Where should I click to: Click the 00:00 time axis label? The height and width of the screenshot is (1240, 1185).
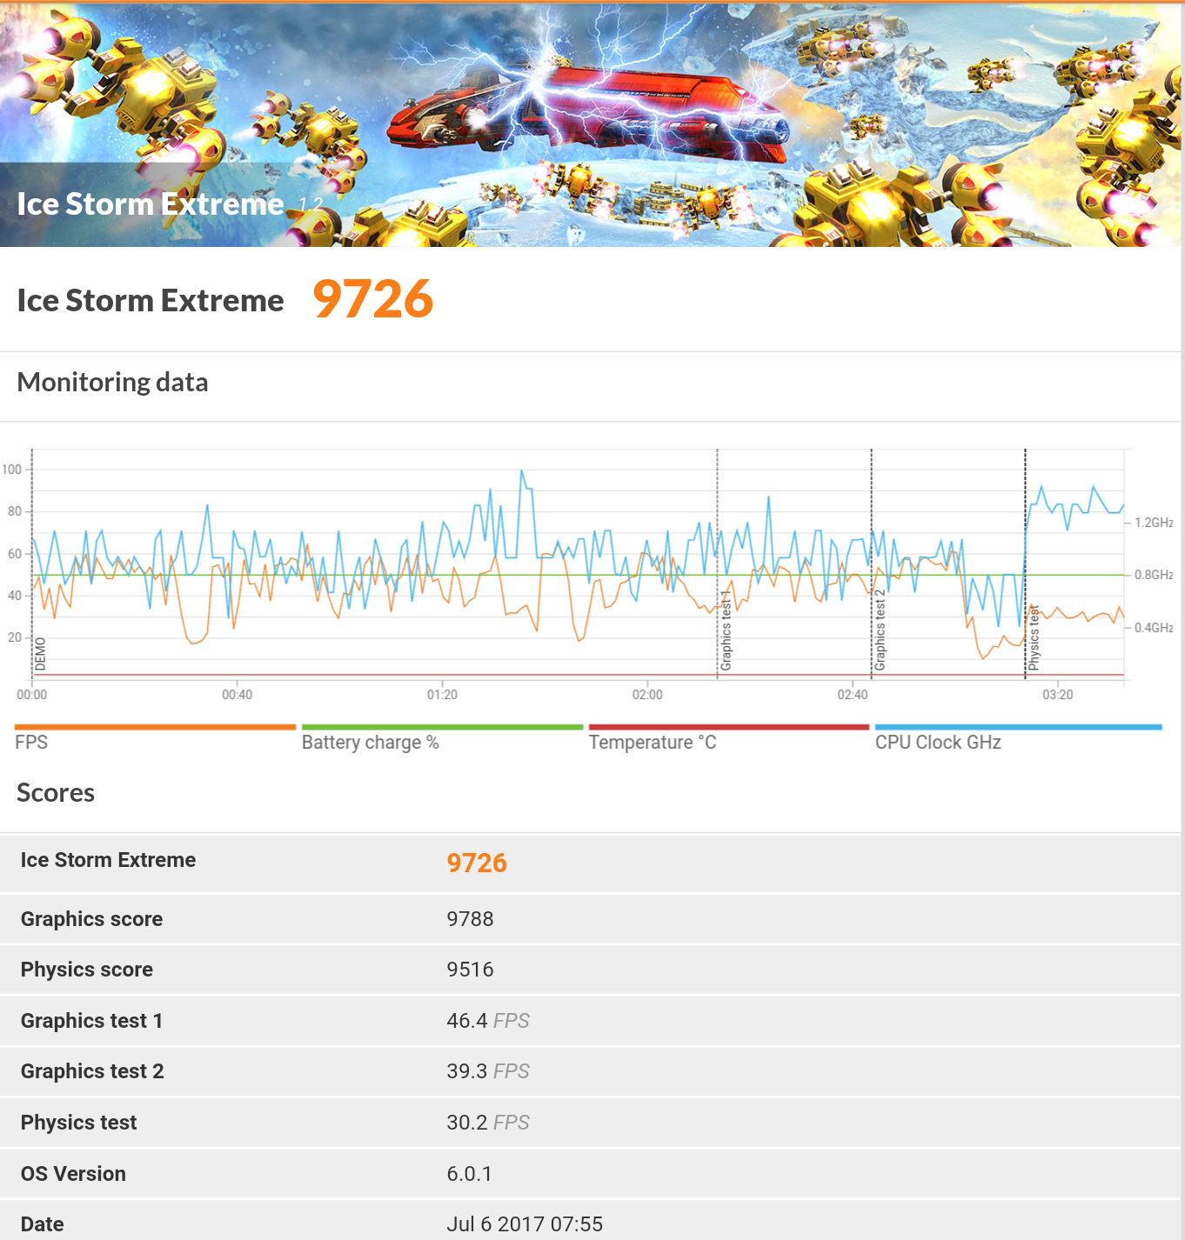point(32,695)
